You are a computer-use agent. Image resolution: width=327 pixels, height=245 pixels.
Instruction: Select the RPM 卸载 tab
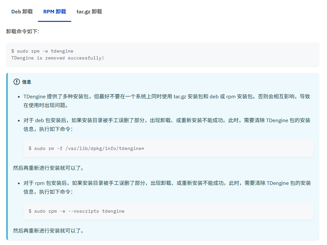(x=55, y=12)
